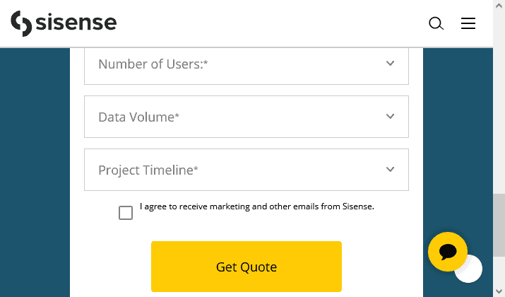505x297 pixels.
Task: Submit the form with Get Quote
Action: [x=246, y=267]
